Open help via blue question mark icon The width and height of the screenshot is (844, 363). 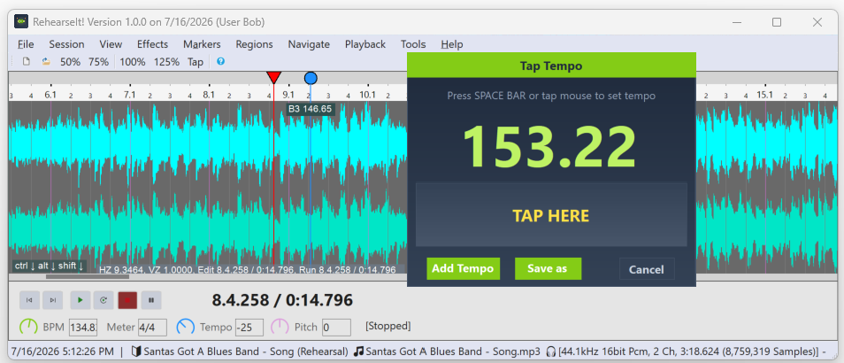pos(220,61)
